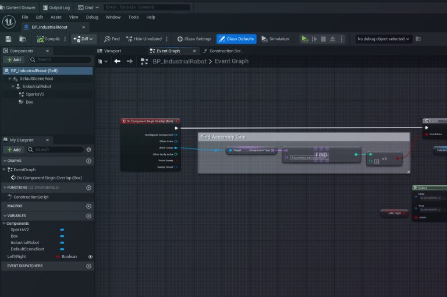Select the Find Assembly Line comment header
Screen dimensions: 447x297
304,137
